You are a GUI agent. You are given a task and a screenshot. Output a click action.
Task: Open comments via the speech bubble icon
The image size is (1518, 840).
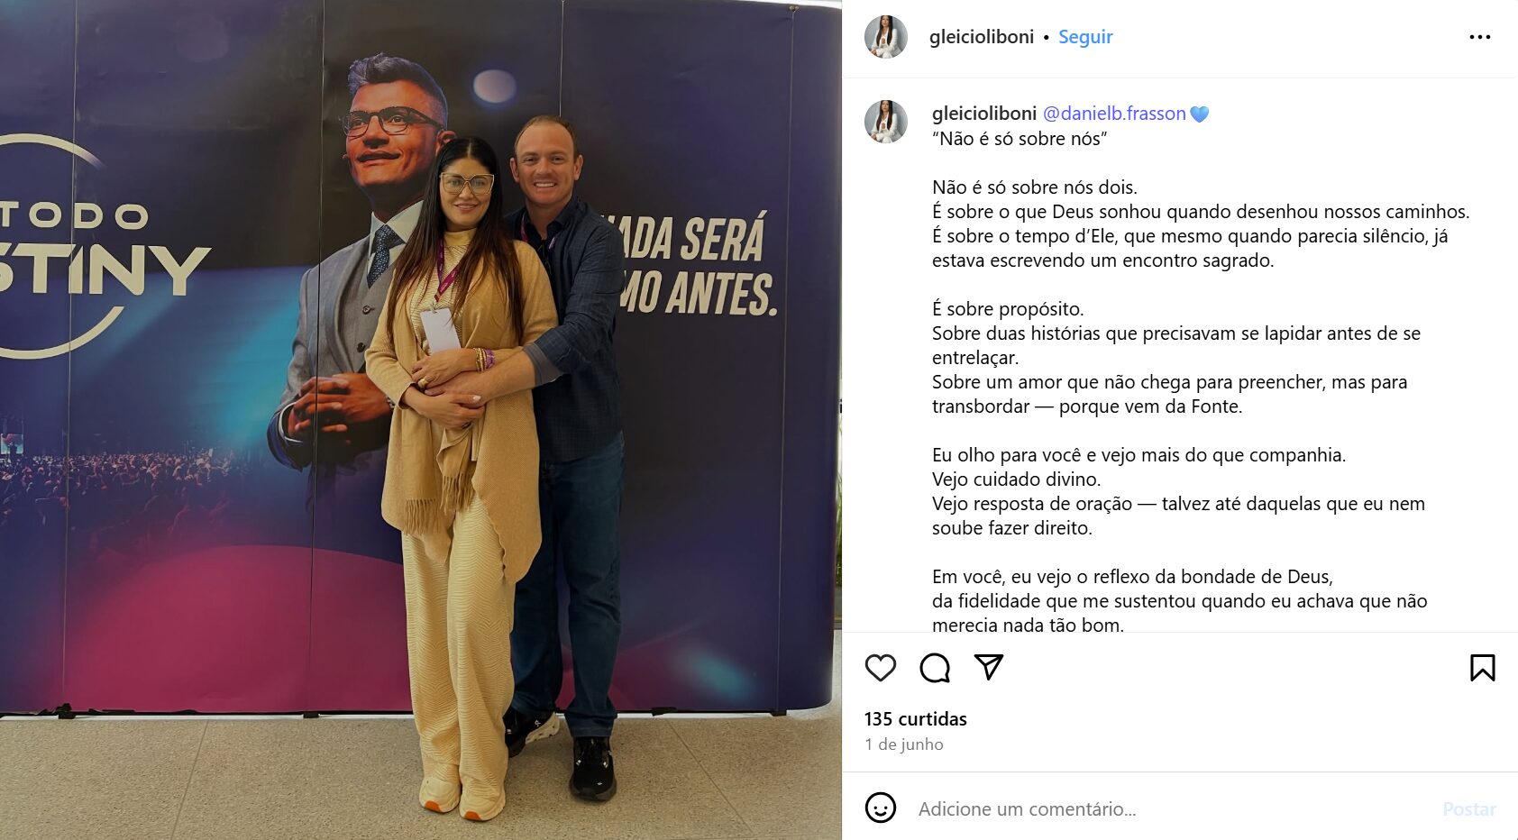[x=935, y=668]
